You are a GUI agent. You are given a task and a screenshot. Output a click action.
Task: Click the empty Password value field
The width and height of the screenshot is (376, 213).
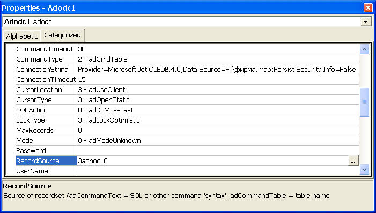[x=218, y=151]
